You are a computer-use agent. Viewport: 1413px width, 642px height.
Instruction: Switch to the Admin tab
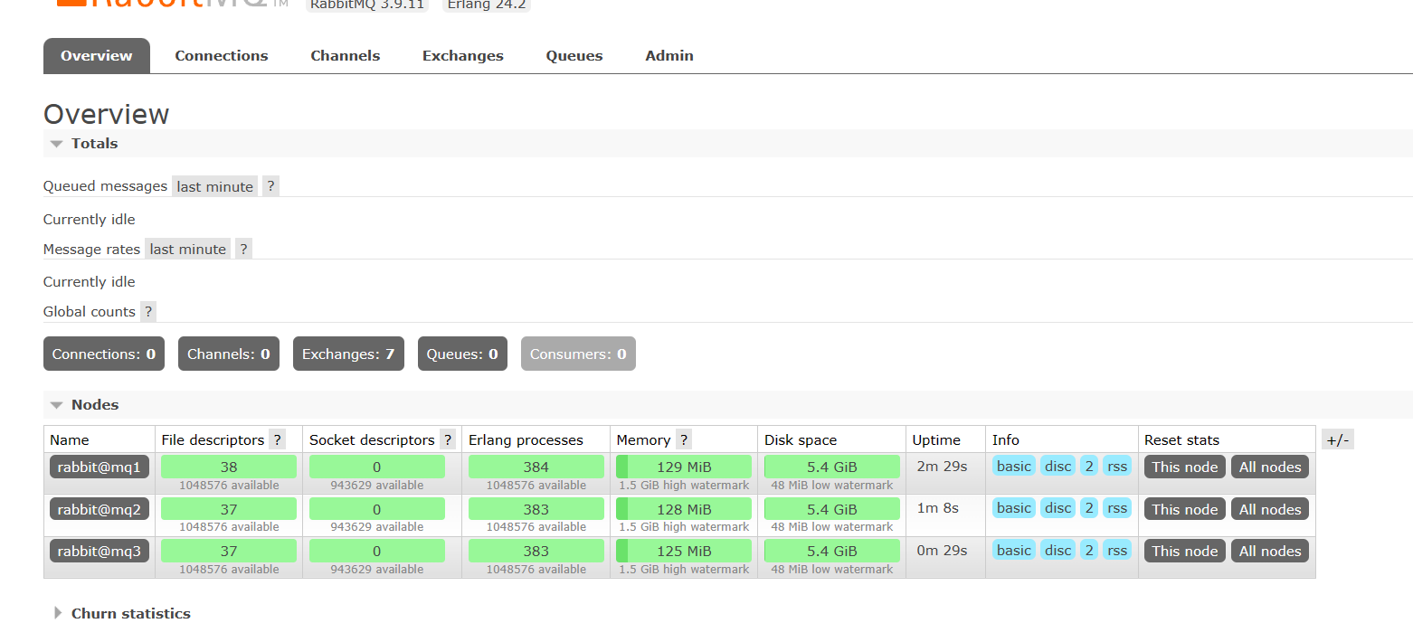click(x=669, y=55)
